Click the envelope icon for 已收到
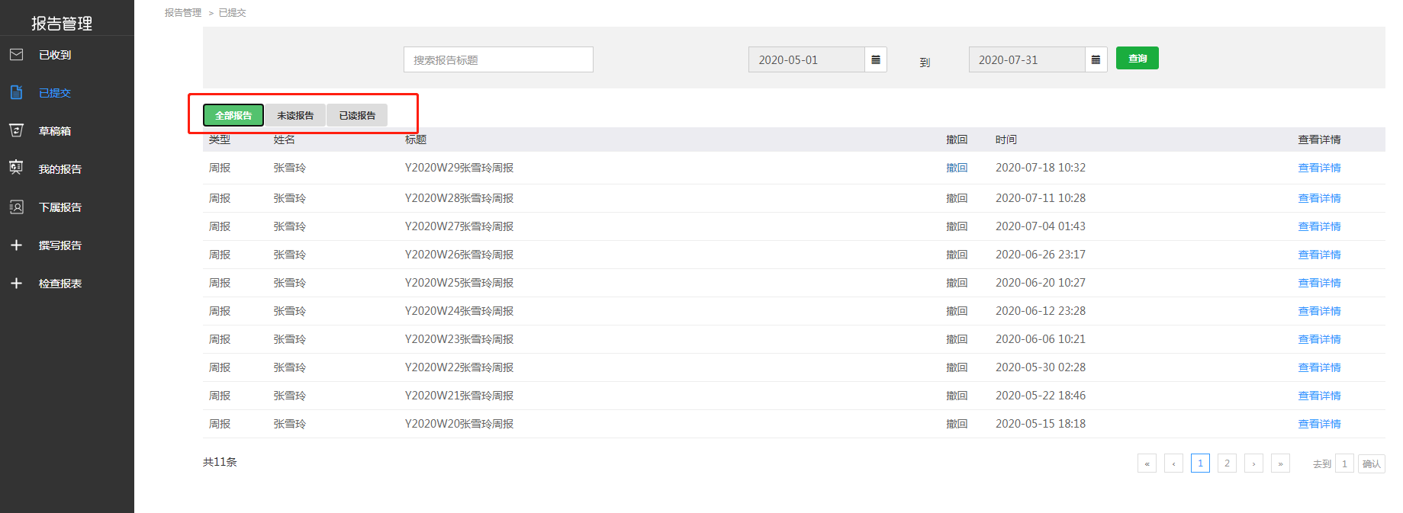This screenshot has width=1403, height=513. tap(16, 54)
